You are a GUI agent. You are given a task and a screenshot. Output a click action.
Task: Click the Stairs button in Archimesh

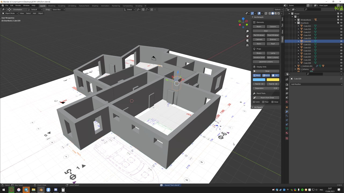pos(259,44)
